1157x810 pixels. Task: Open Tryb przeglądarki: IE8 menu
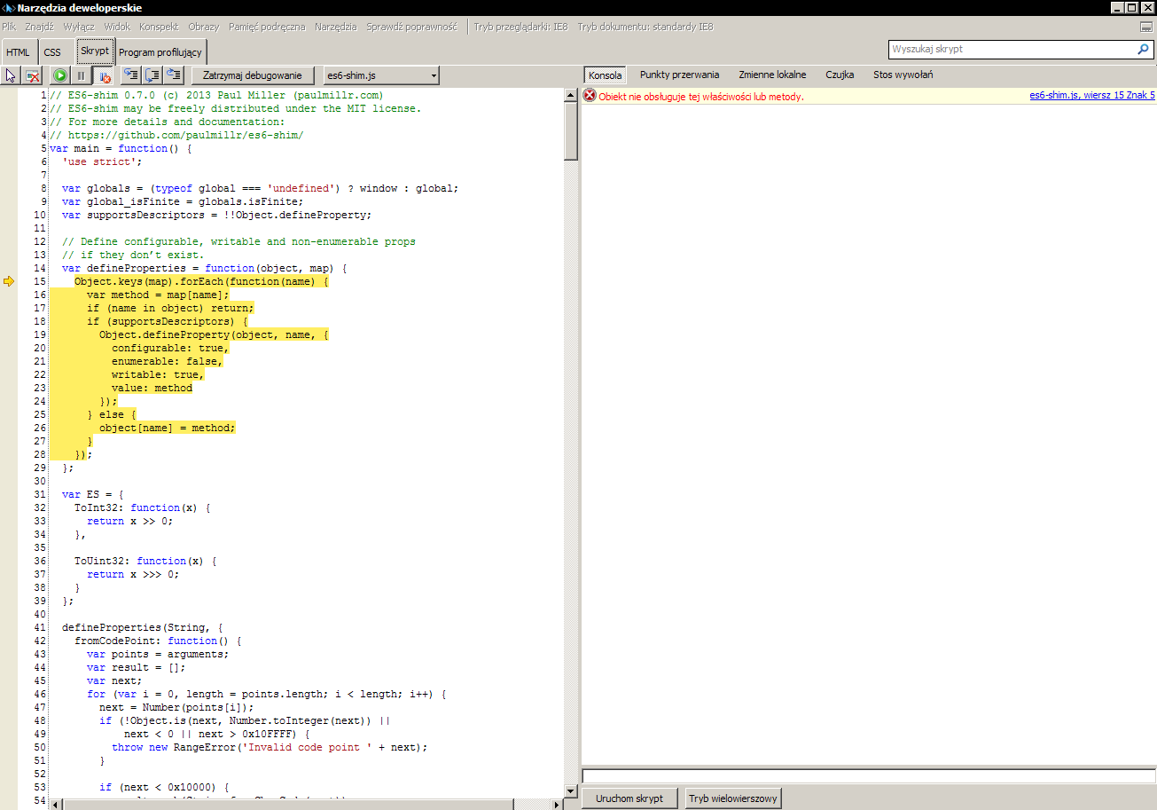[520, 27]
